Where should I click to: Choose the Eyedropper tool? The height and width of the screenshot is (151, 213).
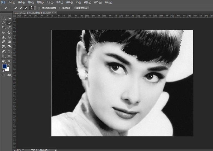coord(9,27)
